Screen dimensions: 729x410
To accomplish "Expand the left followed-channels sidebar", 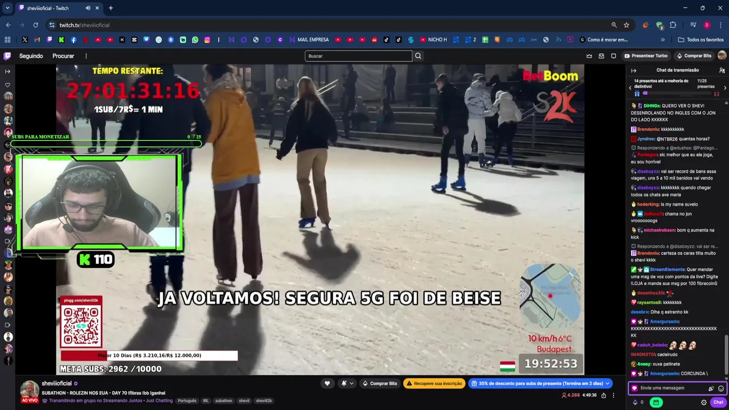I will (7, 71).
